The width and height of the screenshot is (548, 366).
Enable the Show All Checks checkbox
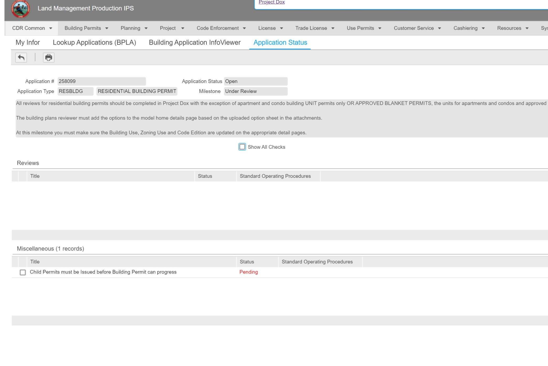point(242,147)
